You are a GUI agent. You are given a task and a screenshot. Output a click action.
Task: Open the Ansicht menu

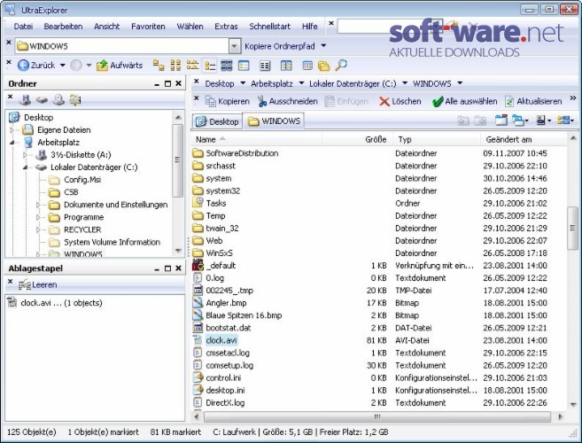(107, 27)
